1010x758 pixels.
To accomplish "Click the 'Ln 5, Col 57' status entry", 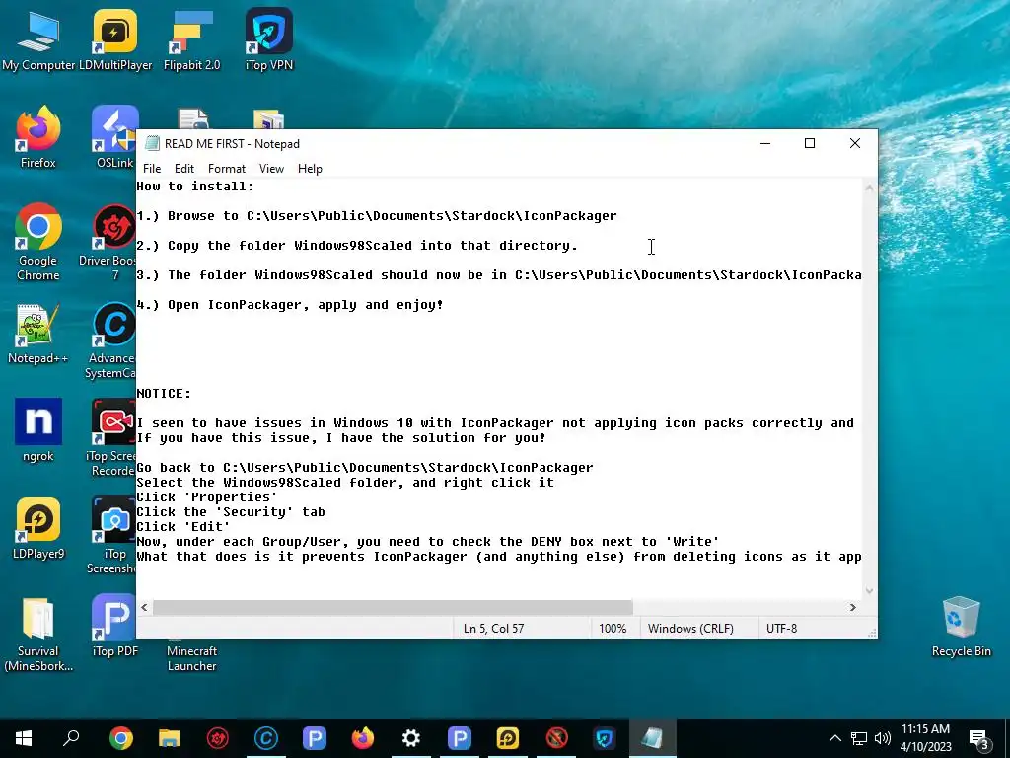I will tap(493, 629).
